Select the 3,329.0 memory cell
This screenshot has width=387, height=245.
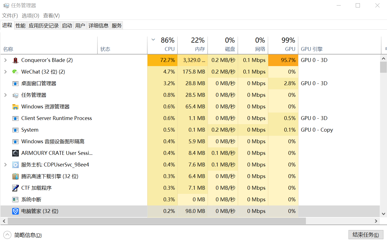(x=192, y=60)
